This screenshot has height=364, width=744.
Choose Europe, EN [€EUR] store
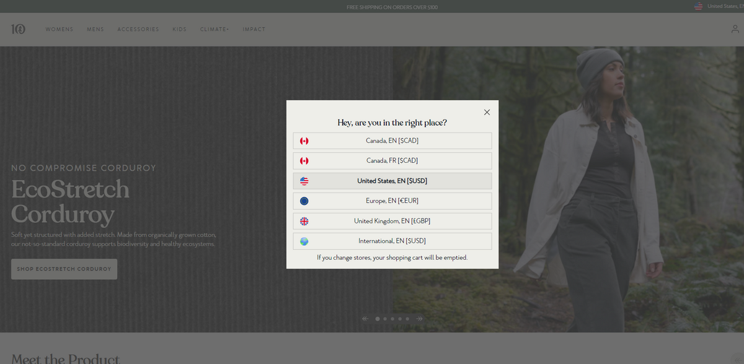click(392, 201)
